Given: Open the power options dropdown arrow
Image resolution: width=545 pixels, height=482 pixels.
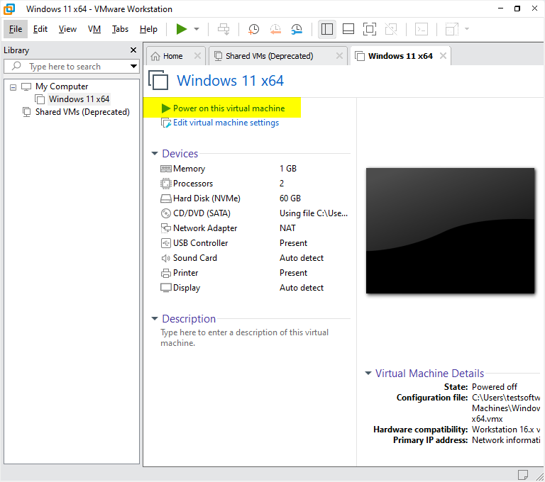Looking at the screenshot, I should coord(197,29).
